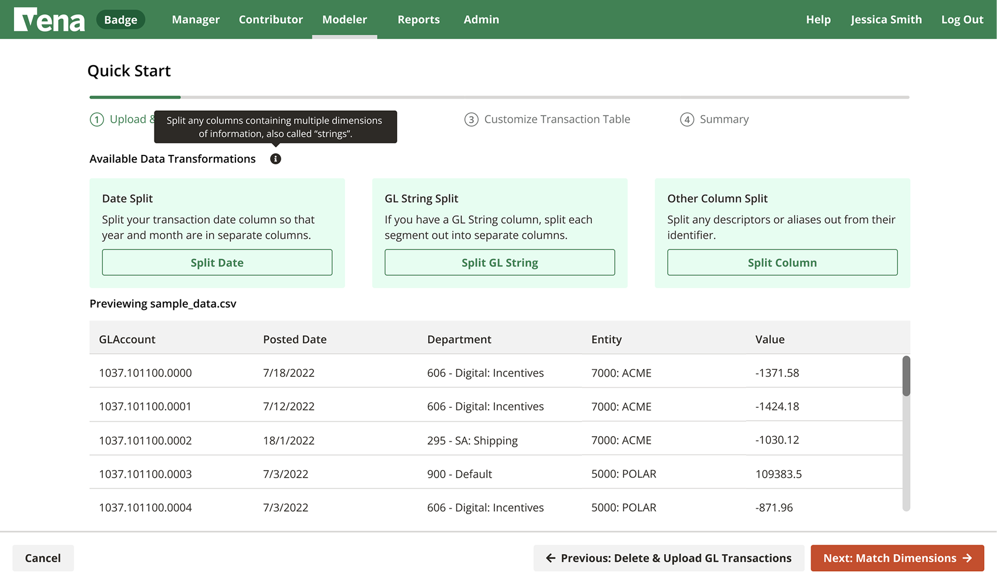Click the step 1 Upload circle icon
Screen dimensions: 997x584
[97, 120]
